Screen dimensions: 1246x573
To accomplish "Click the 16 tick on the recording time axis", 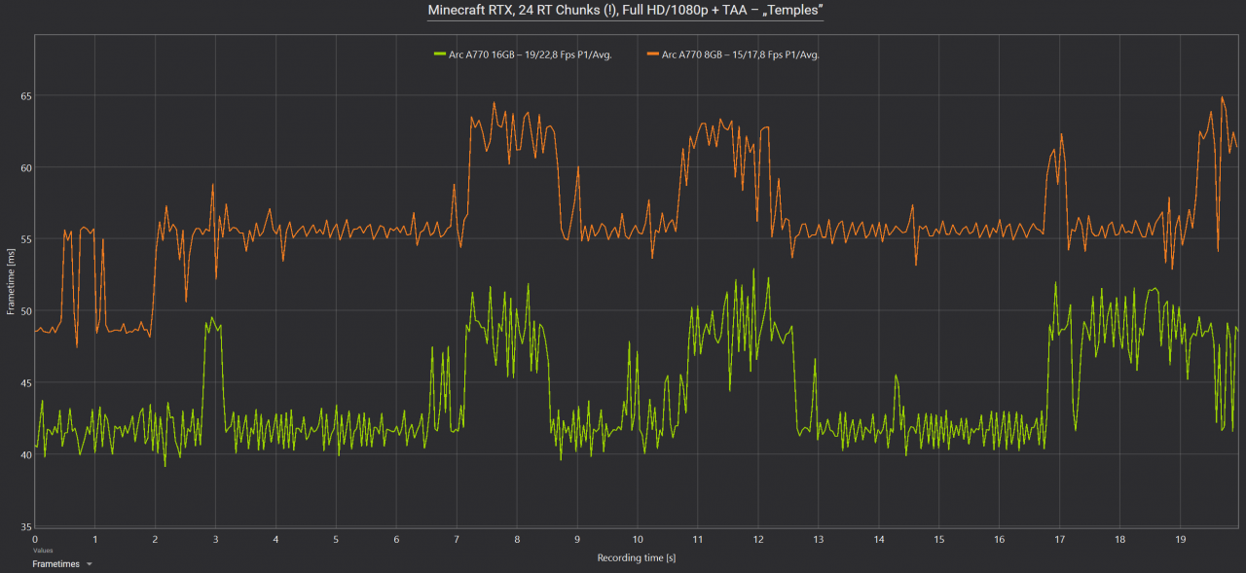I will pyautogui.click(x=1000, y=538).
